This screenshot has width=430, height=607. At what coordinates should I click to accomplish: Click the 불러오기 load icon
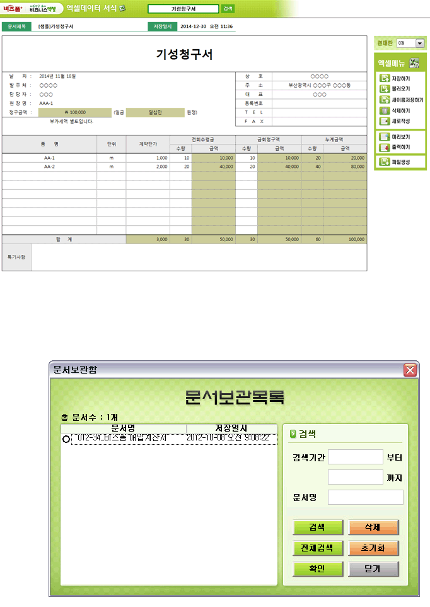pyautogui.click(x=385, y=88)
